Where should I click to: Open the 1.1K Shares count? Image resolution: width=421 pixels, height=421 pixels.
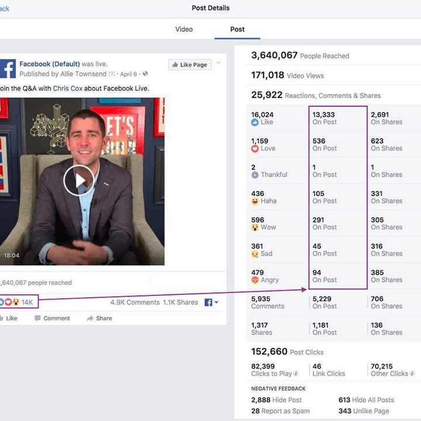(181, 302)
